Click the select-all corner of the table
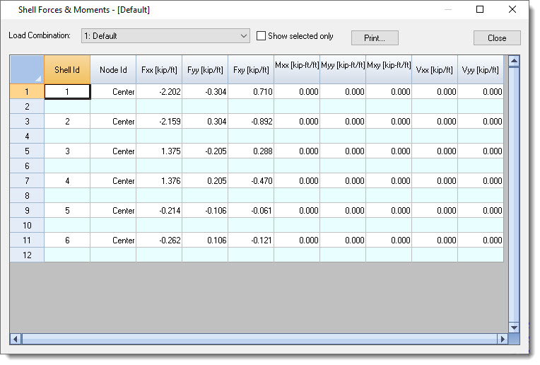Viewport: 540px width, 365px height. point(27,69)
